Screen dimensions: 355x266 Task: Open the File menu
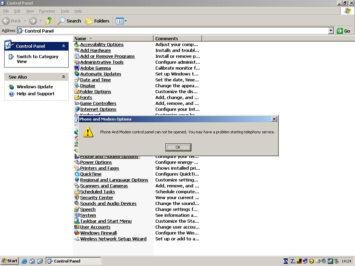click(x=6, y=11)
